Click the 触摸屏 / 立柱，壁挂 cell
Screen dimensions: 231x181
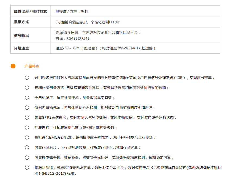72,11
